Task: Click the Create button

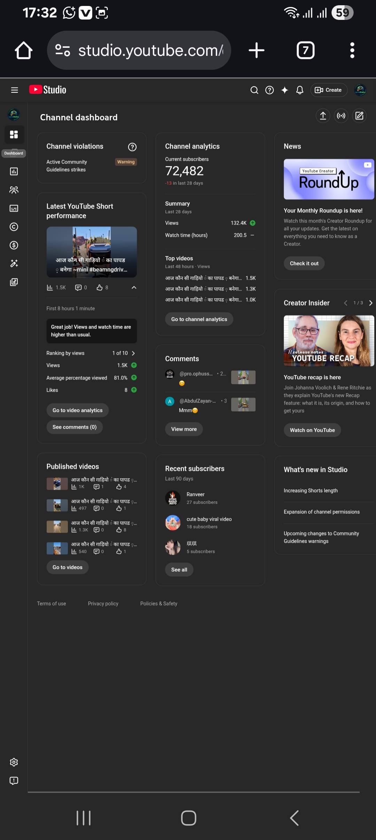Action: point(329,90)
